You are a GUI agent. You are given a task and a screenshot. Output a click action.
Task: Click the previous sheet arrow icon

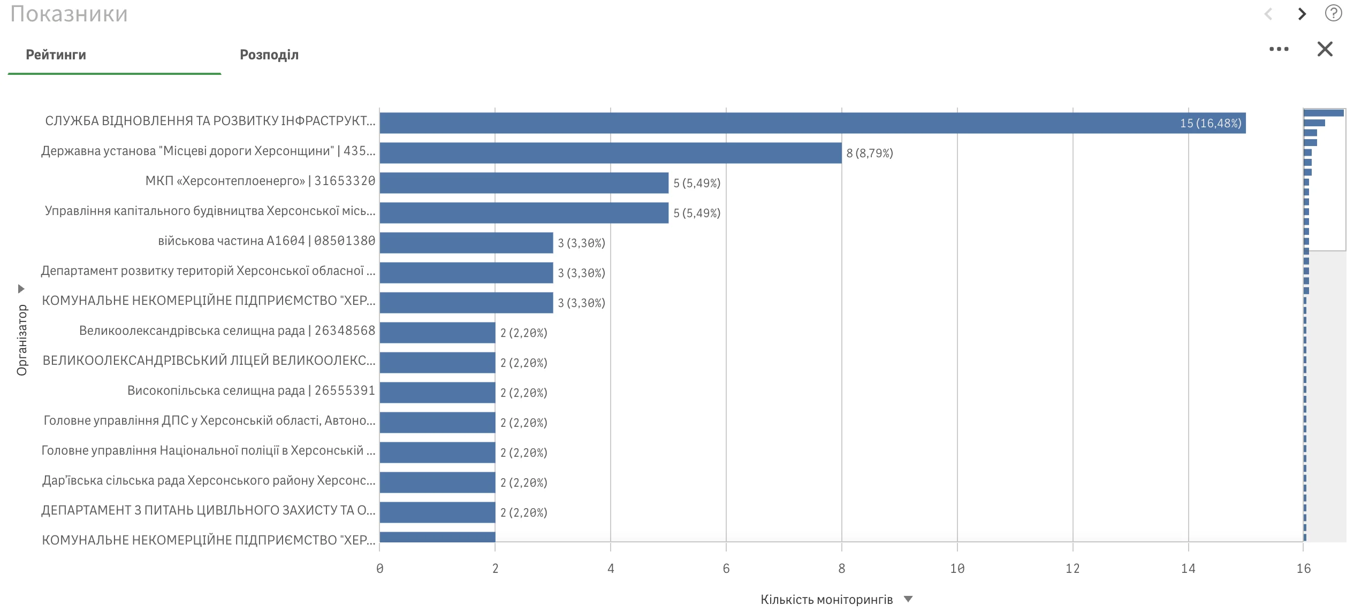pyautogui.click(x=1268, y=14)
